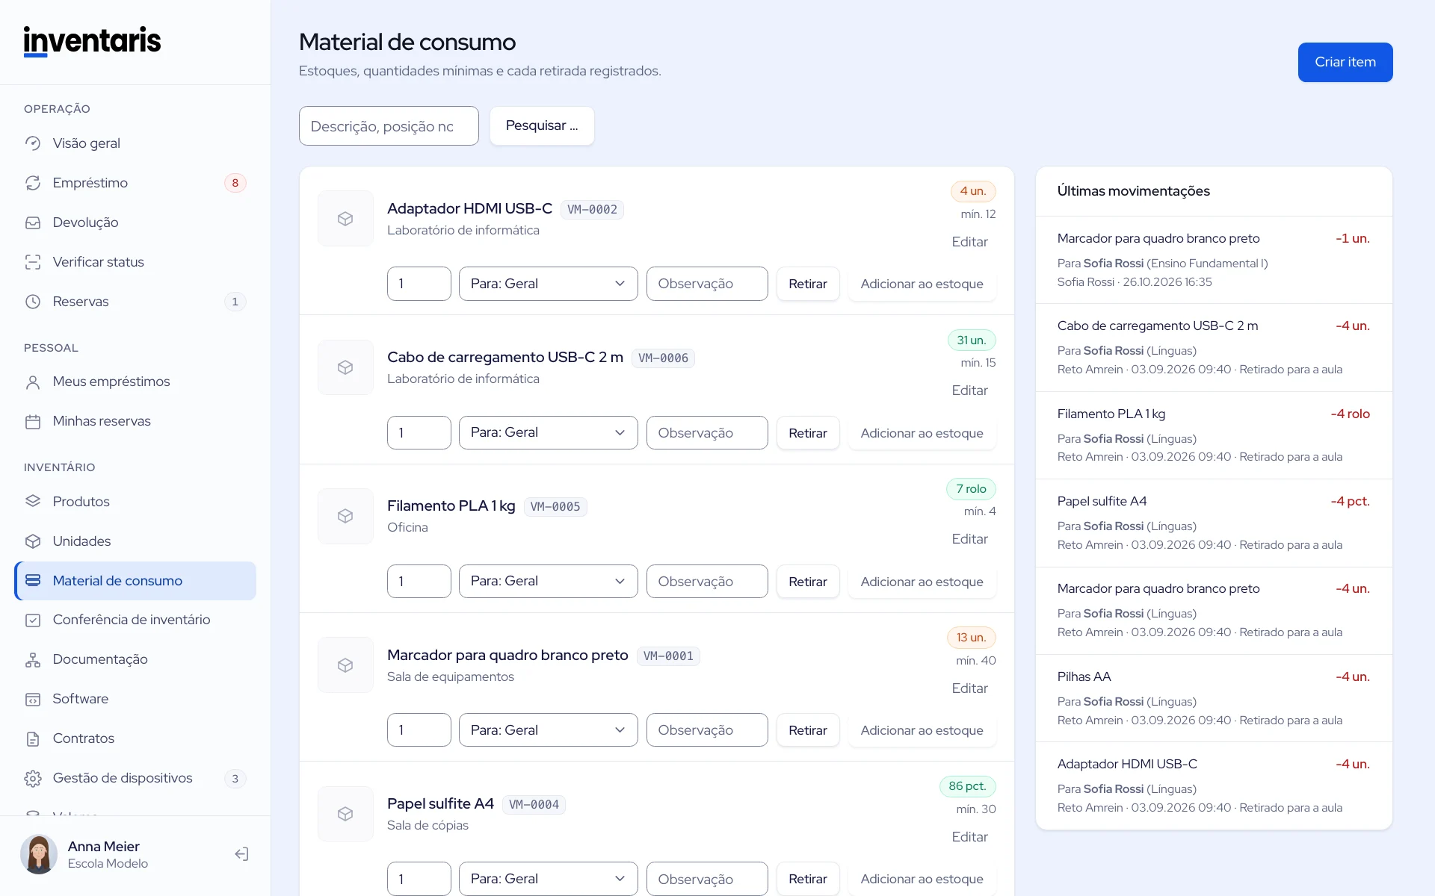1435x896 pixels.
Task: Click the Produtos layers icon
Action: (x=33, y=502)
